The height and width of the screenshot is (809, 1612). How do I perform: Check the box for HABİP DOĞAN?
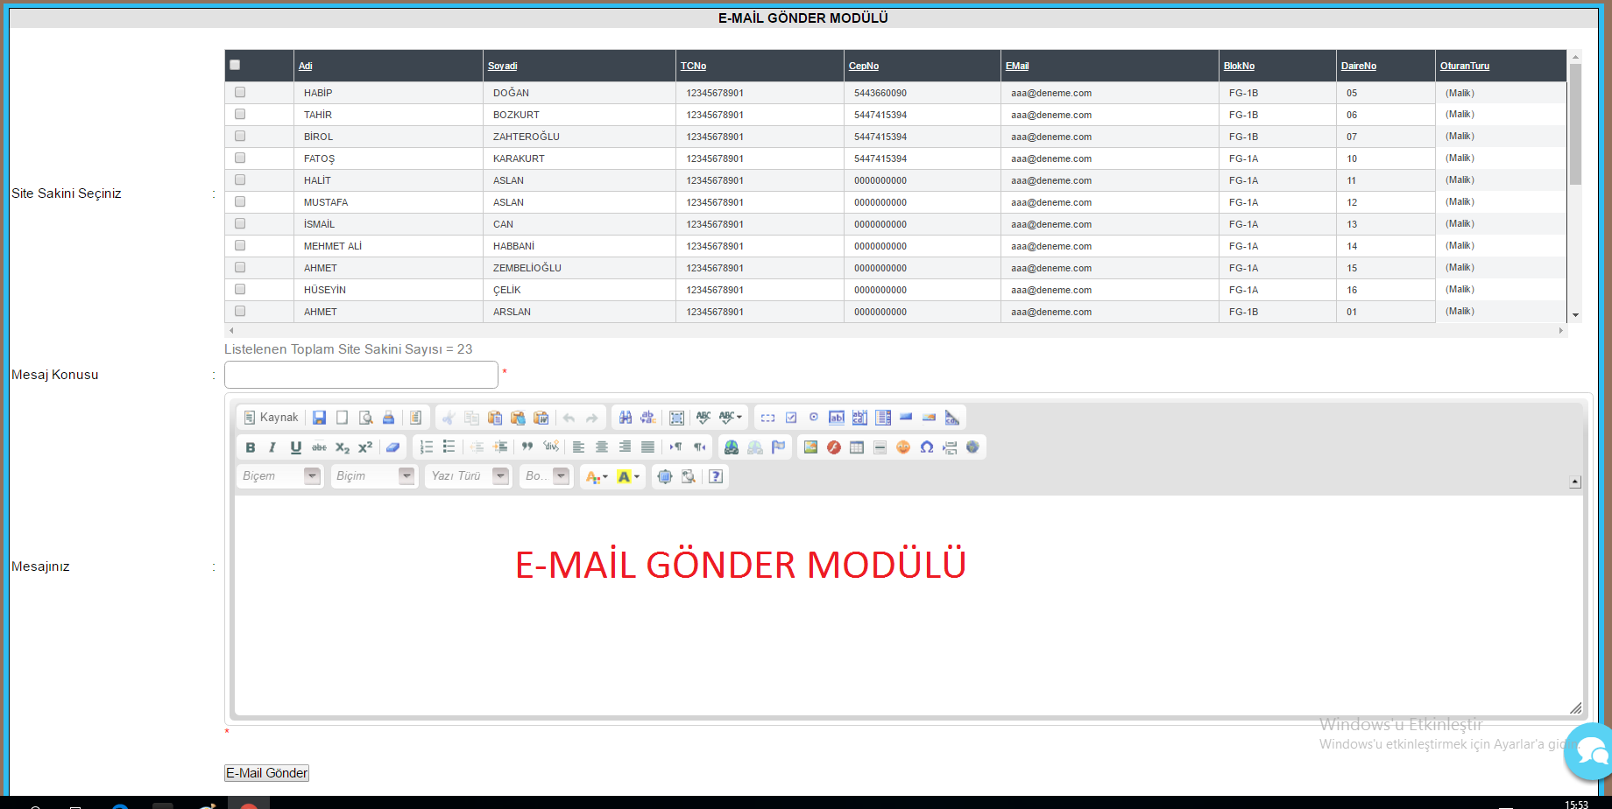pyautogui.click(x=240, y=92)
